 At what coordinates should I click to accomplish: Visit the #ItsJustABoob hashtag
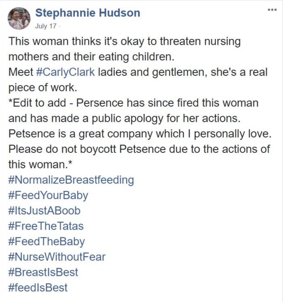44,211
